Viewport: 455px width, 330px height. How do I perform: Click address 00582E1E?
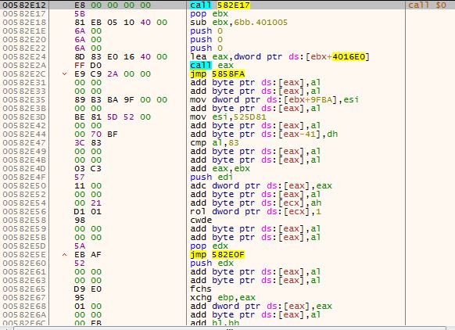[24, 30]
